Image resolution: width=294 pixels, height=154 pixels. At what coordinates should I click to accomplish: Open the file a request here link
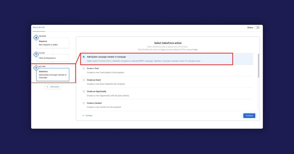tap(195, 49)
